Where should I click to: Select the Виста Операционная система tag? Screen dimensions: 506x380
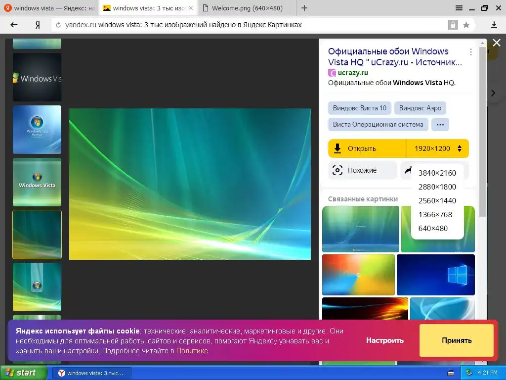(378, 124)
